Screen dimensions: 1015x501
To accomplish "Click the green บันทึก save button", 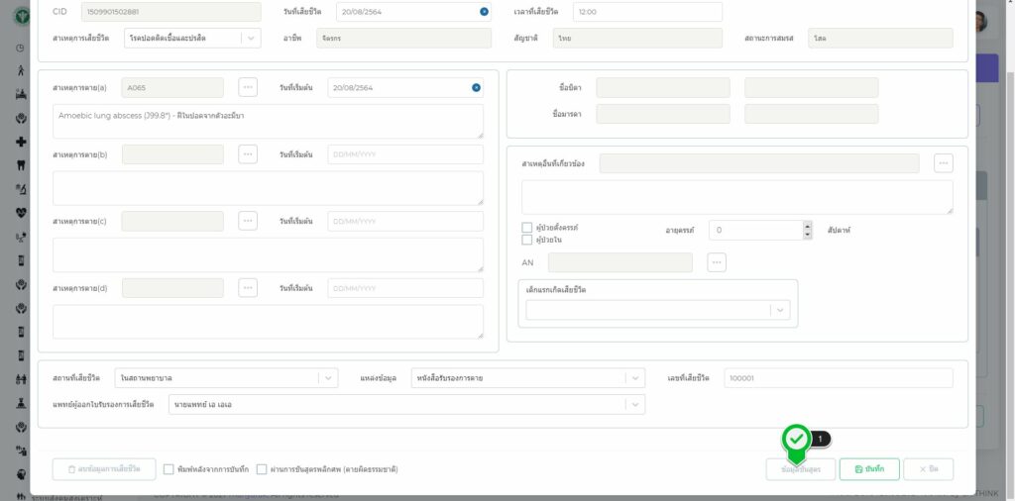I will coord(869,469).
